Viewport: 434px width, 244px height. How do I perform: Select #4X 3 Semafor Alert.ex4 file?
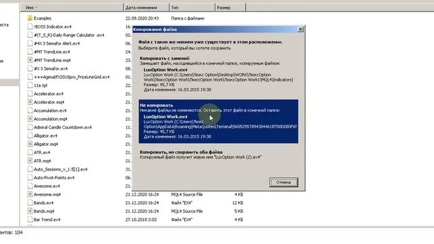(57, 43)
